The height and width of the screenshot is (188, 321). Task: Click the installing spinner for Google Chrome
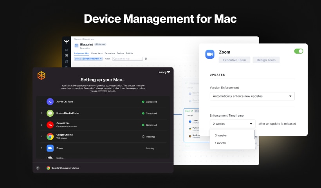[143, 137]
